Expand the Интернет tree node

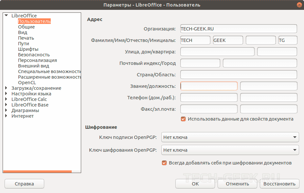coord(6,116)
